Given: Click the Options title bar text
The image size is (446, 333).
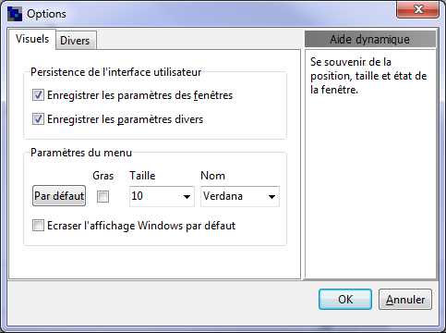Looking at the screenshot, I should [46, 14].
